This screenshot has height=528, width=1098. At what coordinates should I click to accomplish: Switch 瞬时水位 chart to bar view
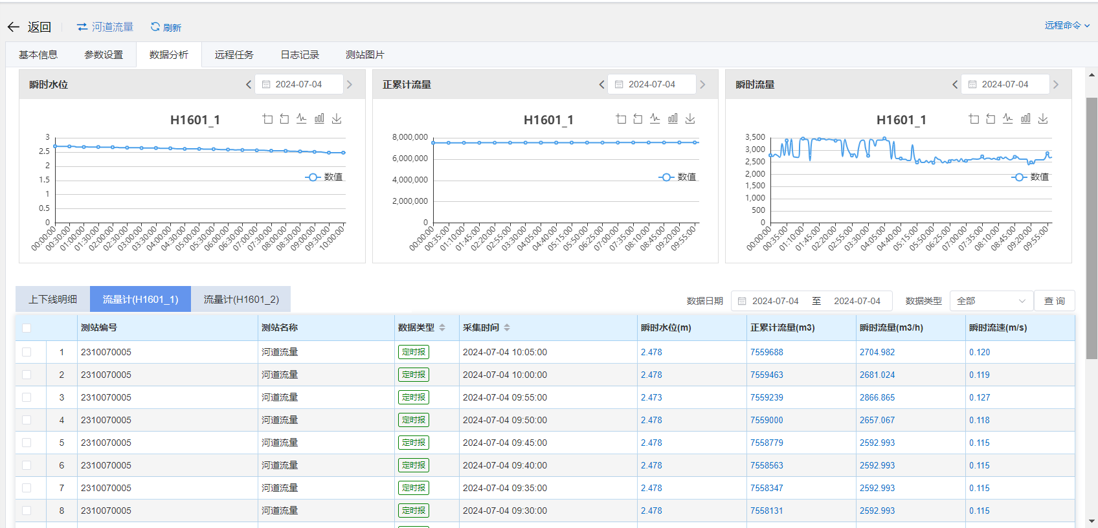tap(319, 119)
